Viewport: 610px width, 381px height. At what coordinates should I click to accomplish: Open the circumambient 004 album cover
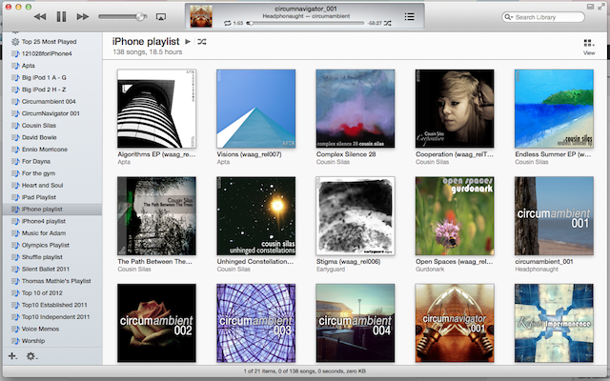click(x=356, y=323)
